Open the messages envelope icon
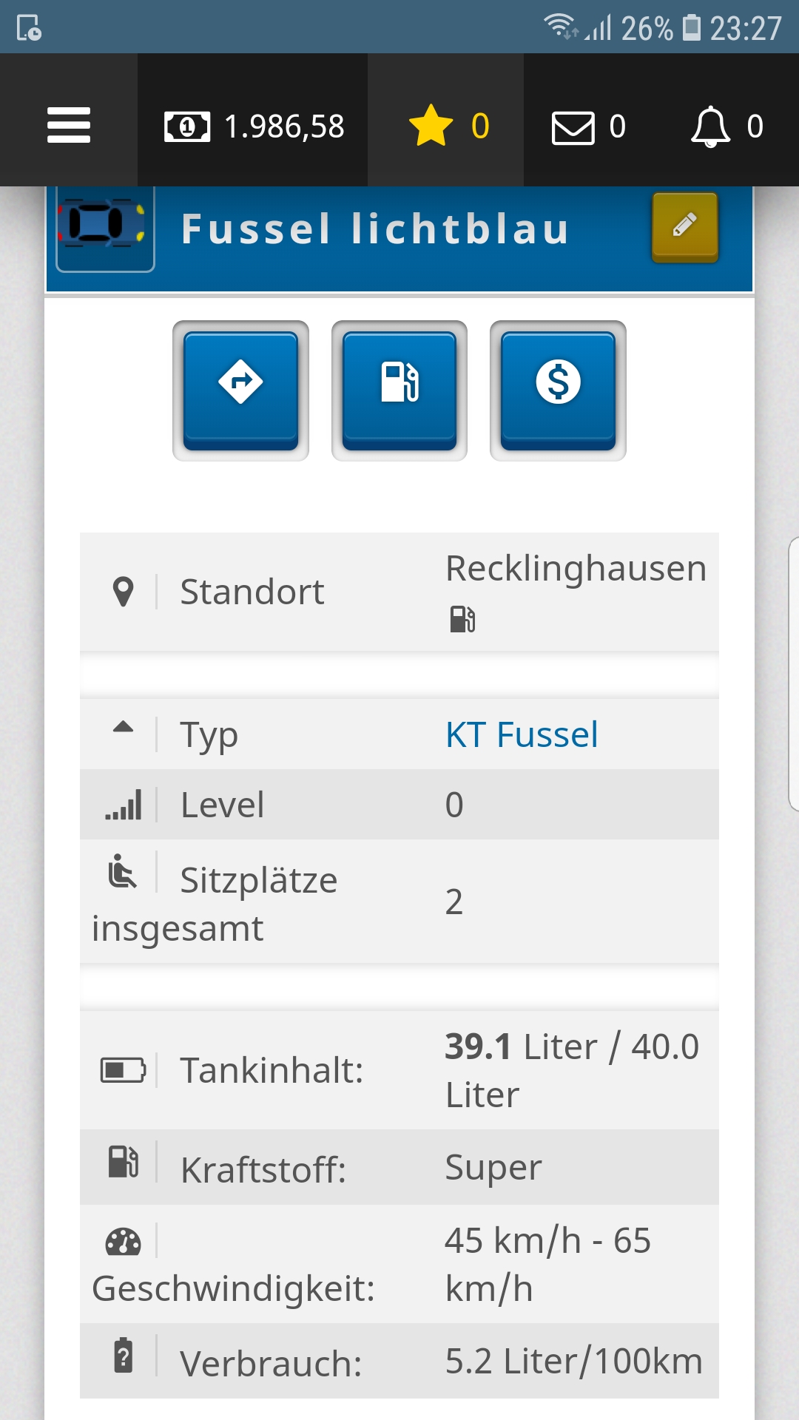This screenshot has height=1420, width=799. pyautogui.click(x=588, y=127)
